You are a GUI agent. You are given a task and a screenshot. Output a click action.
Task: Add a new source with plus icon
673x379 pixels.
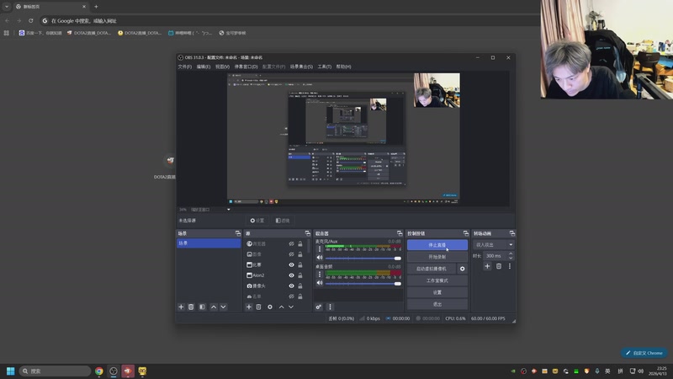click(x=249, y=307)
